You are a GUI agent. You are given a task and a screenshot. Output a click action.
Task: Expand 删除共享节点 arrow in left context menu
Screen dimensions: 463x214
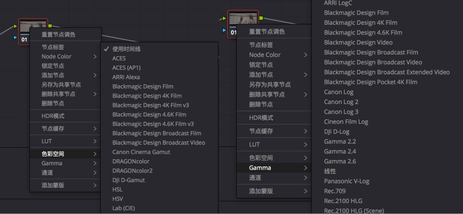click(x=95, y=94)
